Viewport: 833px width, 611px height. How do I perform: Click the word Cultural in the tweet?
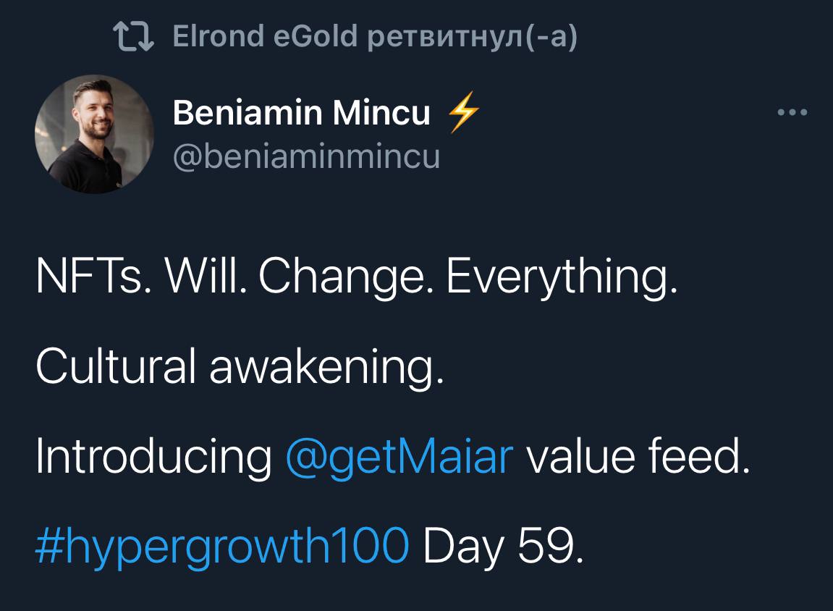[113, 369]
